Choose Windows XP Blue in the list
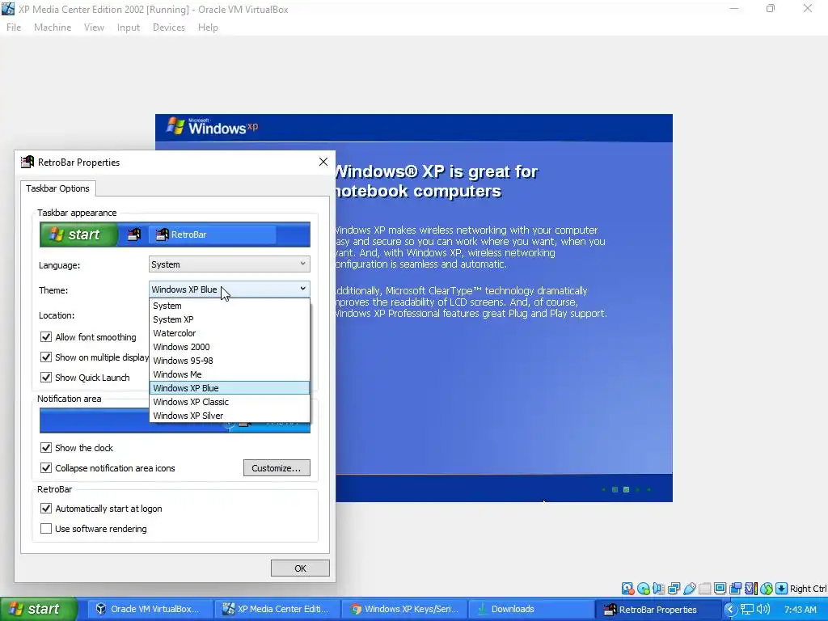Screen dimensions: 828x621 pos(229,388)
